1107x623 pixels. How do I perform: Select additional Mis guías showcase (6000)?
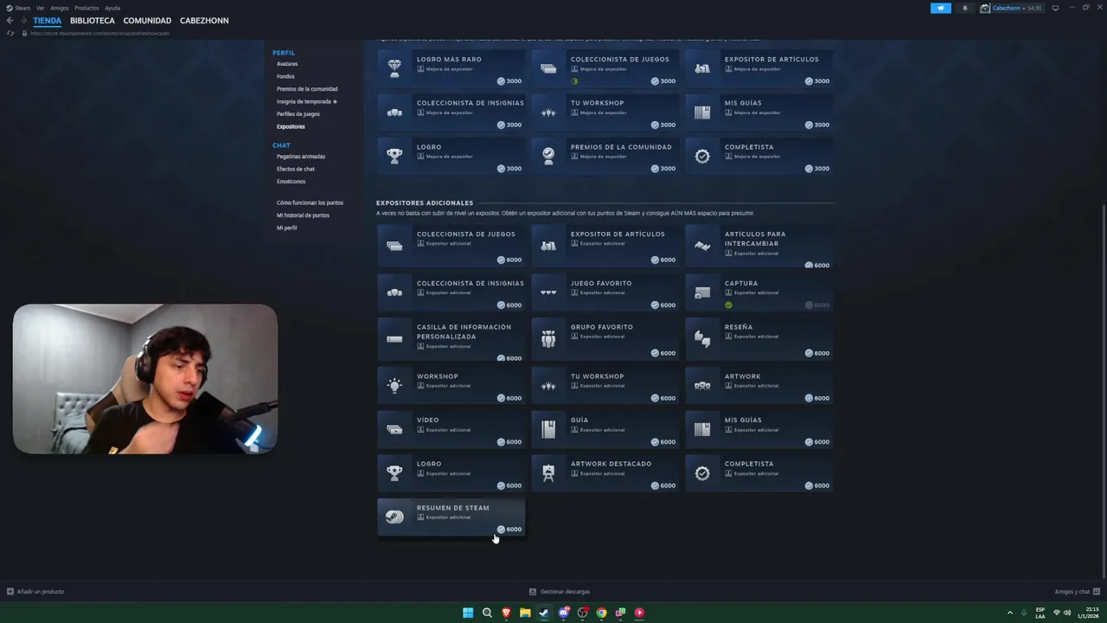[x=759, y=429]
